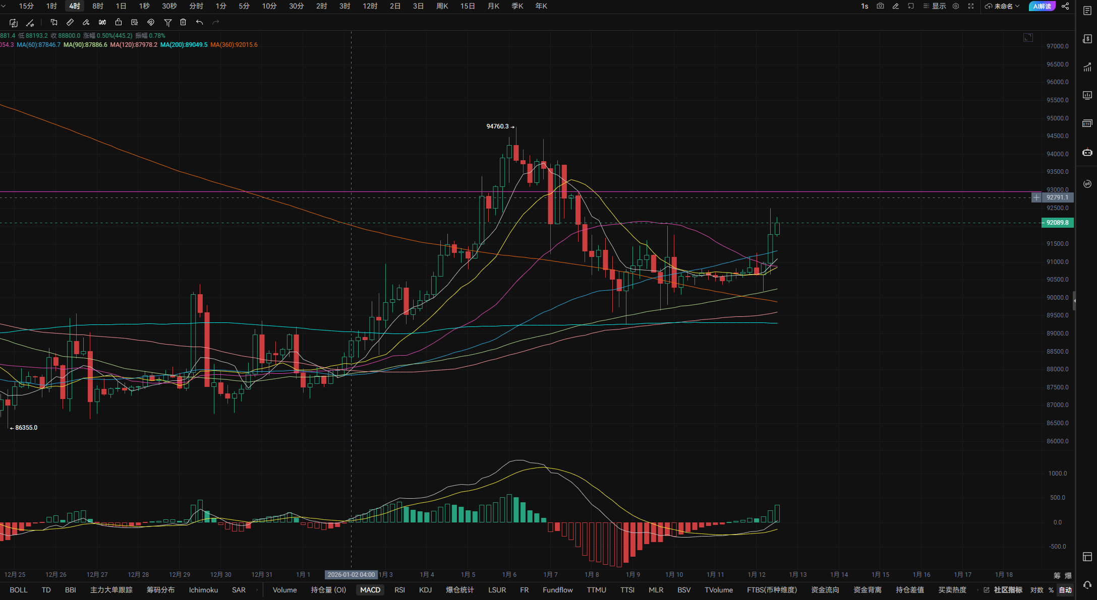The width and height of the screenshot is (1097, 600).
Task: Click the camera screenshot icon
Action: (880, 6)
